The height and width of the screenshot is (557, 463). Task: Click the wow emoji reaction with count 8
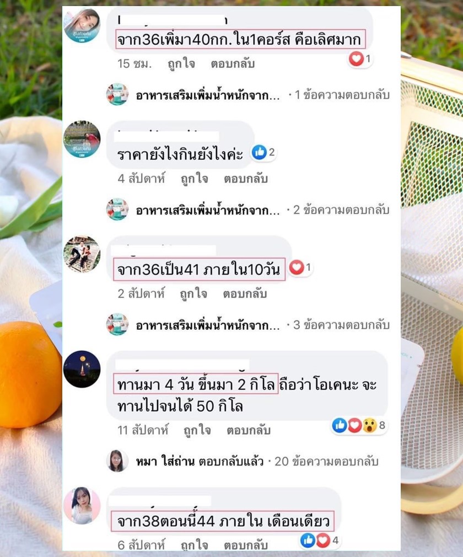[370, 425]
